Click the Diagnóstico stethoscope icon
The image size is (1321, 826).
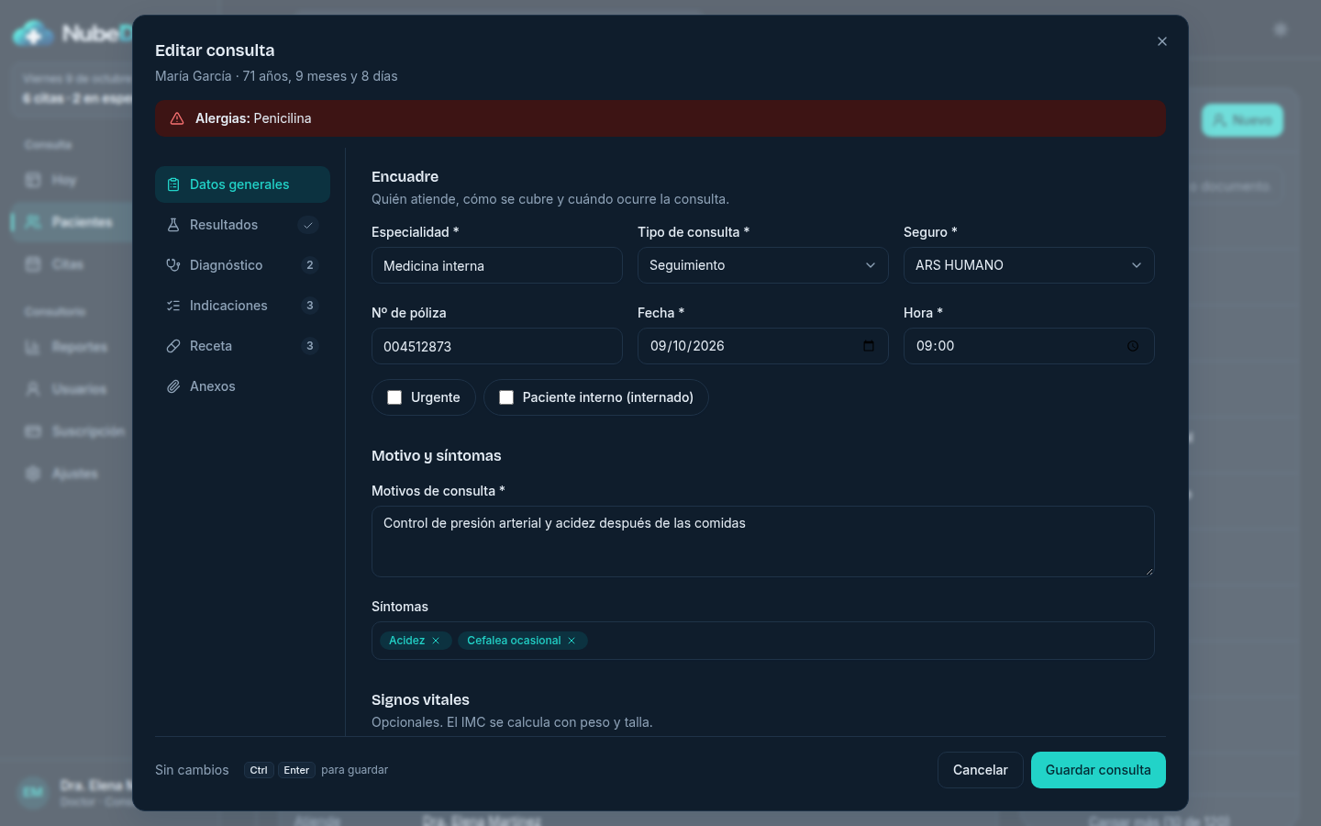point(173,265)
